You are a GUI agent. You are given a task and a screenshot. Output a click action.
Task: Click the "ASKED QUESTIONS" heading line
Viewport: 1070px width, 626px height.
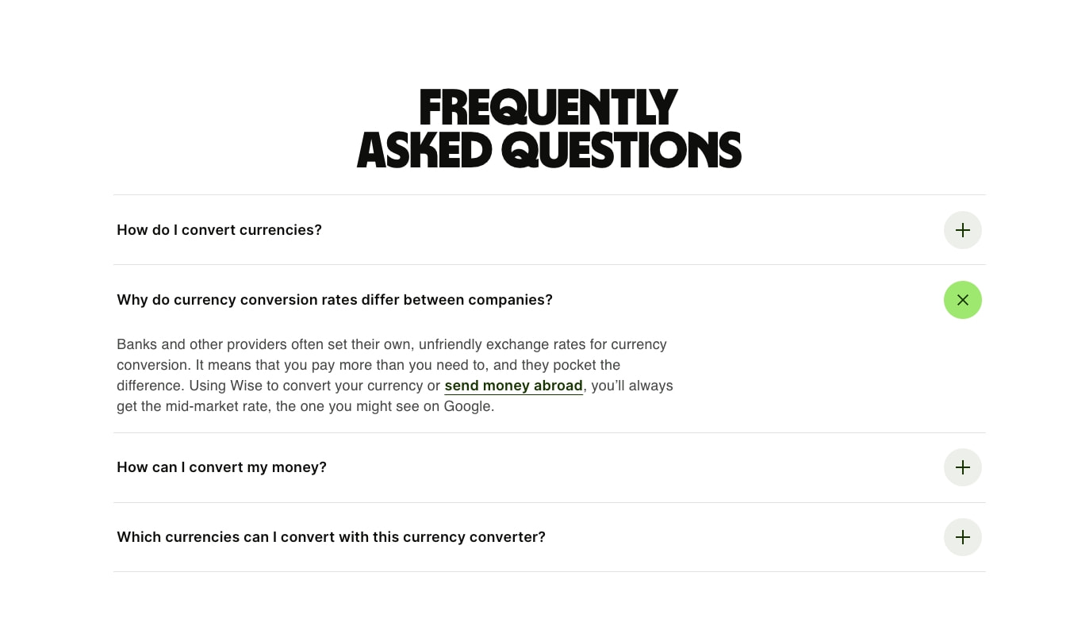549,150
